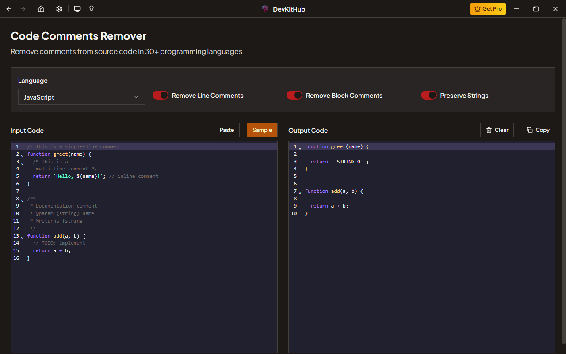Click the DevKitHub brain logo
This screenshot has width=566, height=354.
265,9
